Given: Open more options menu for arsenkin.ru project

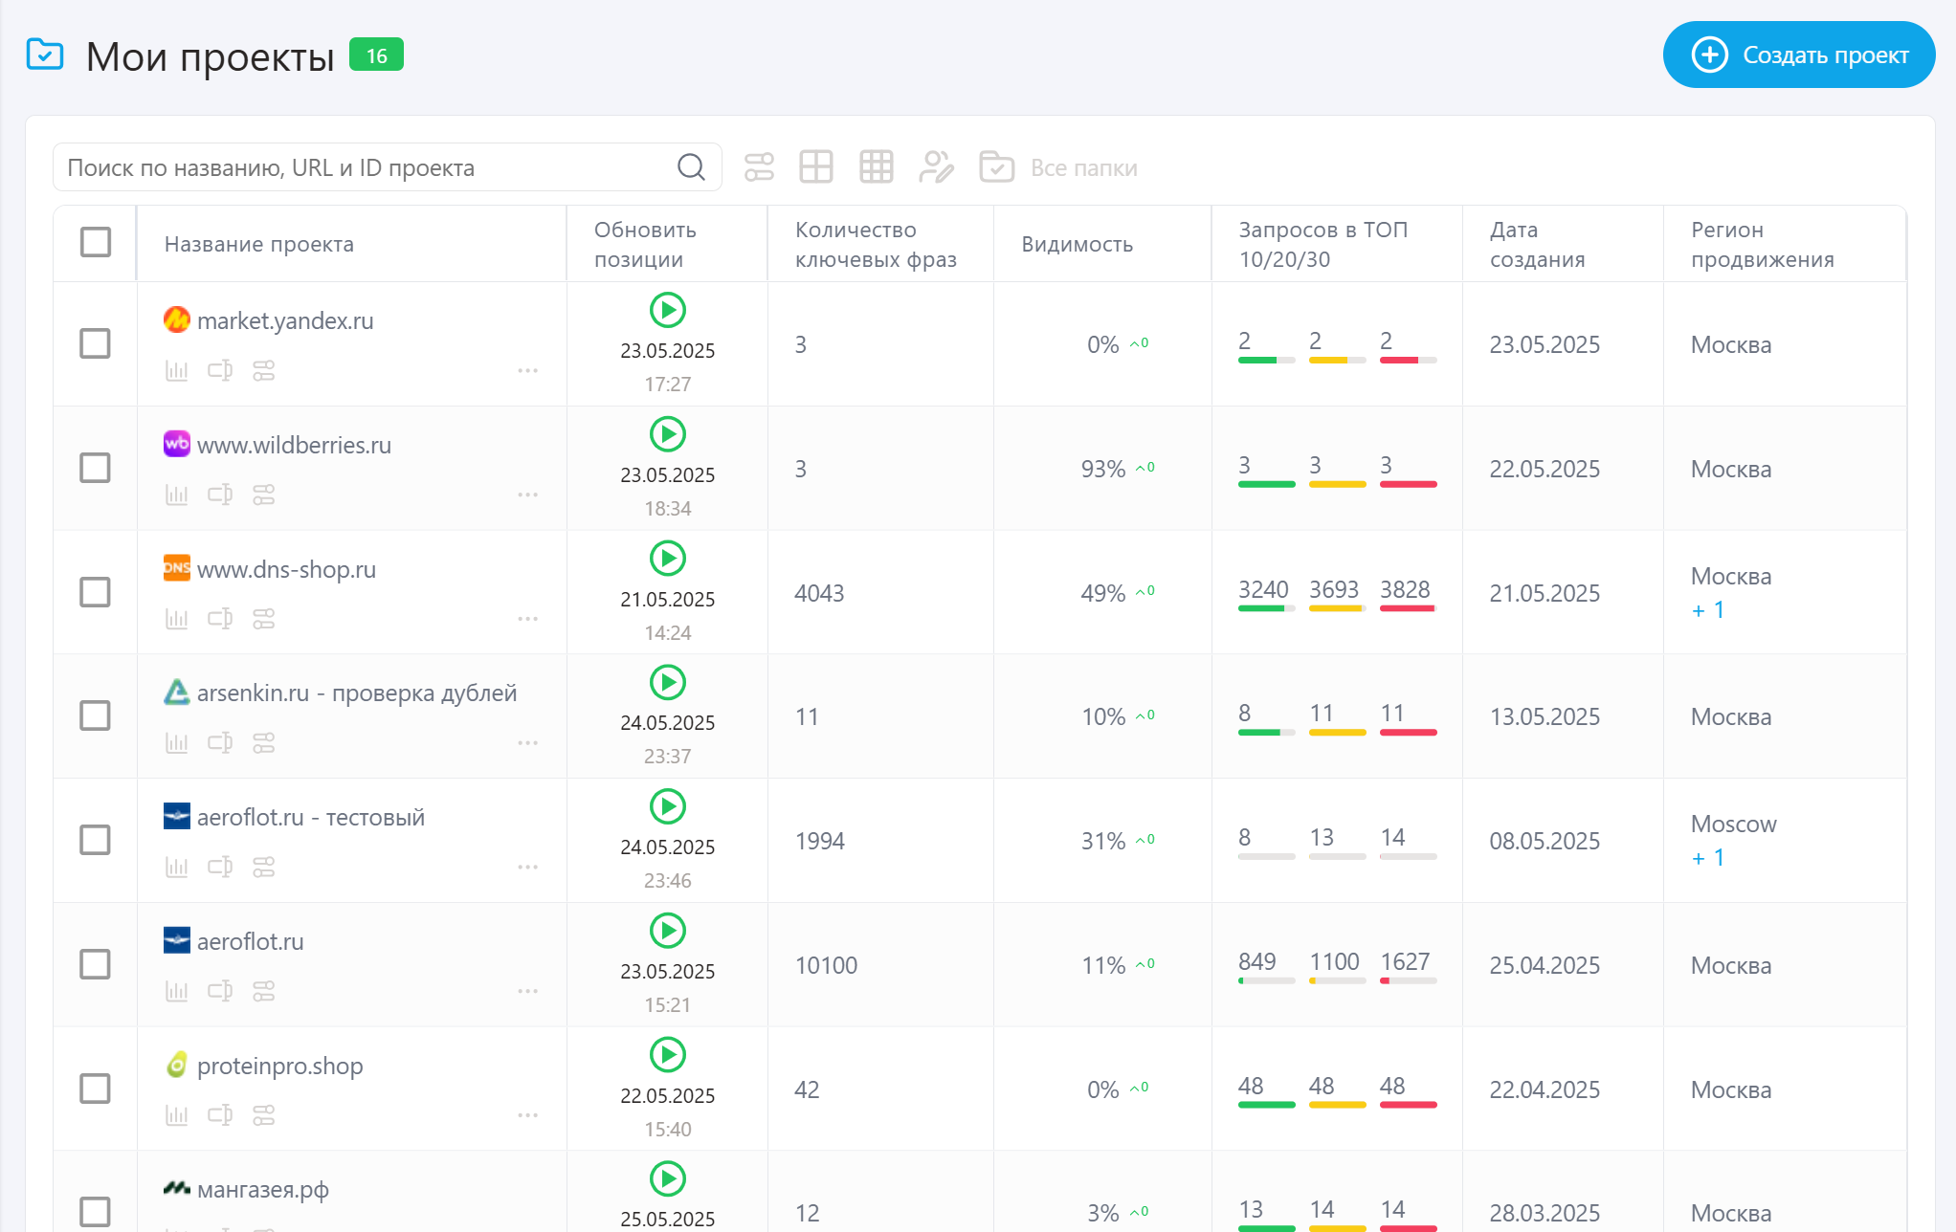Looking at the screenshot, I should point(527,742).
